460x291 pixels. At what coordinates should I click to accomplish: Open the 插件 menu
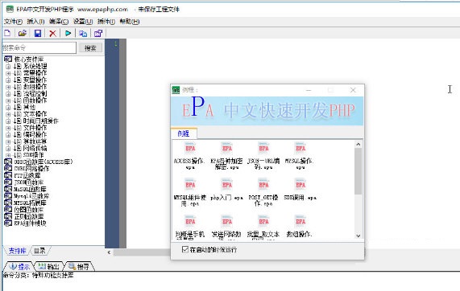pos(106,22)
